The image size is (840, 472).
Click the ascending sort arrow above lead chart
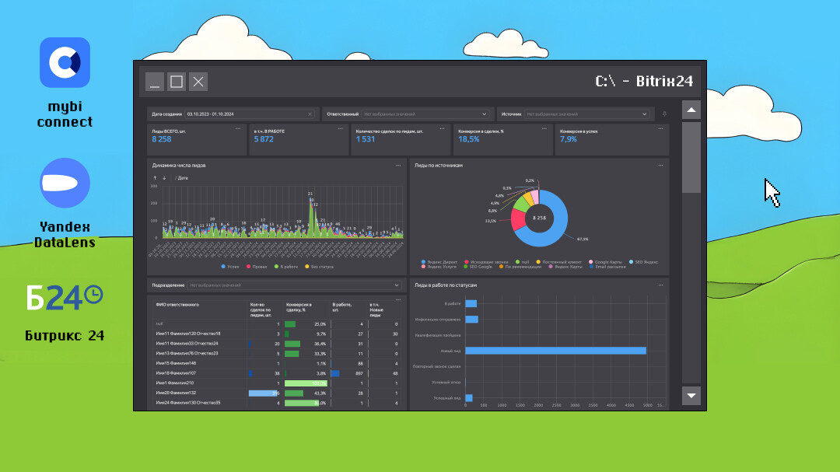tap(154, 178)
